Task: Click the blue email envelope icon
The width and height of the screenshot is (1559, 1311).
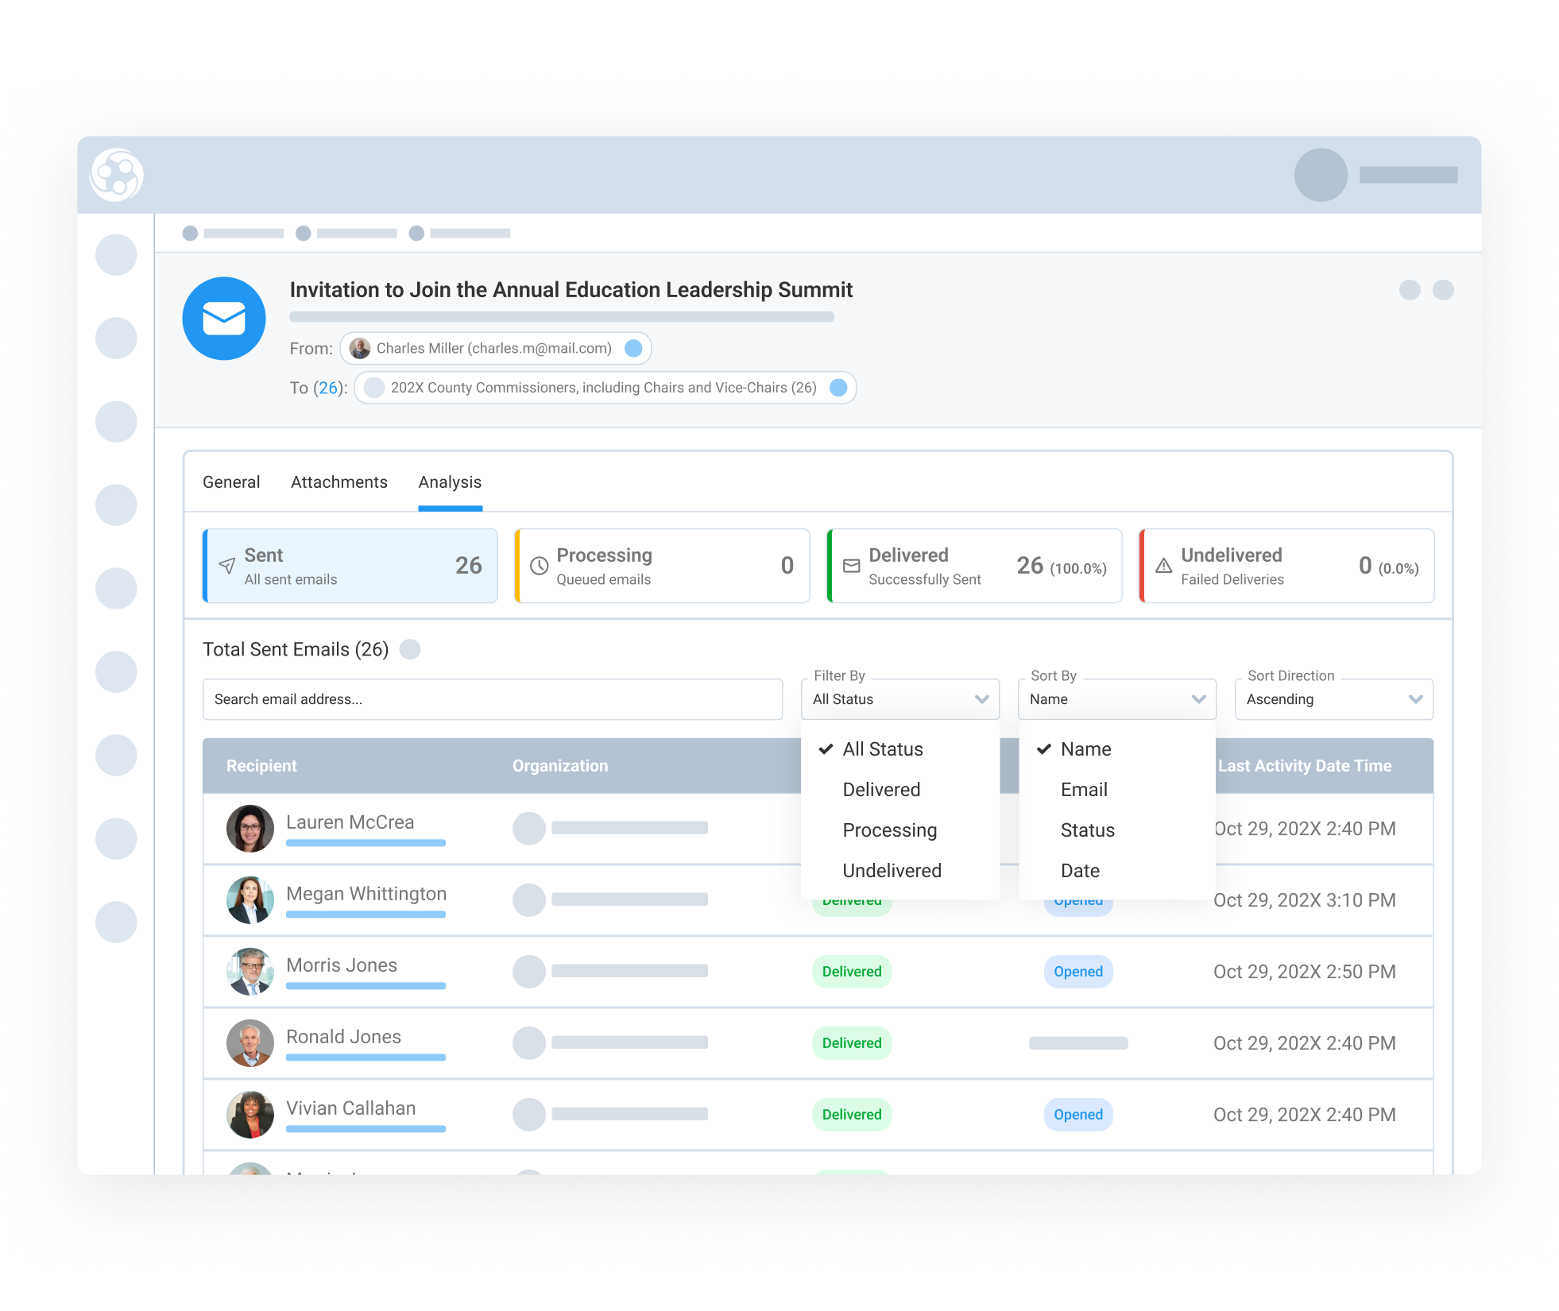Action: [224, 319]
